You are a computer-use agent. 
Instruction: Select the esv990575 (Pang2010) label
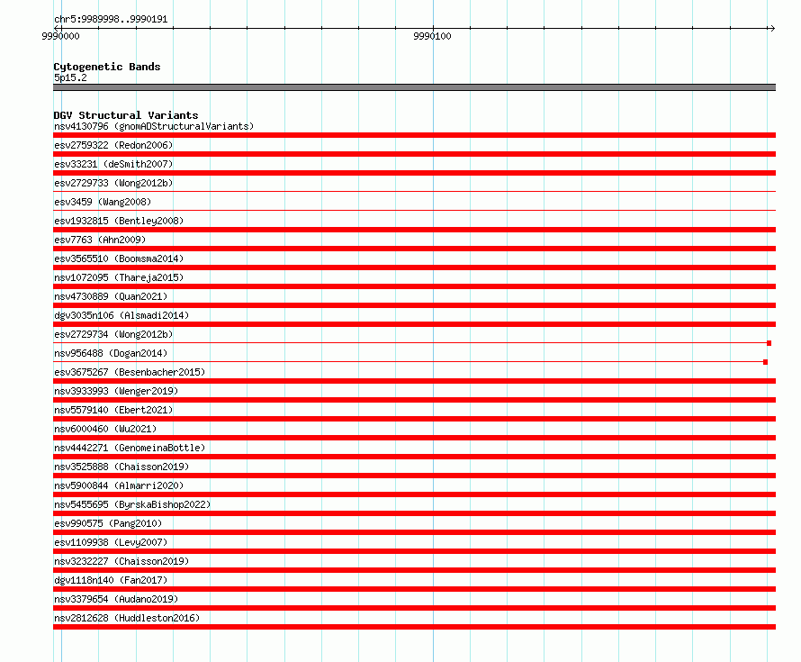(108, 523)
